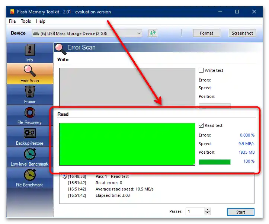Click the read position value 1935 MB

(x=247, y=152)
